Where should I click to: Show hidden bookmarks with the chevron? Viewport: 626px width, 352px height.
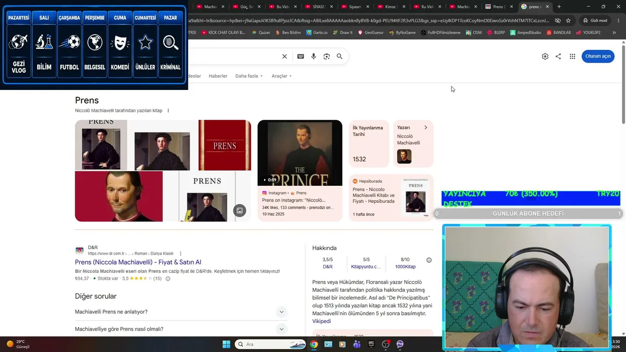(x=614, y=32)
